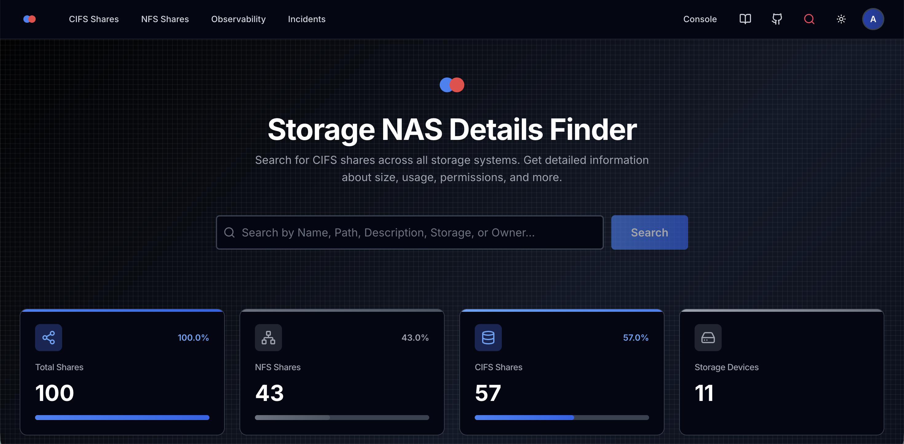Viewport: 904px width, 444px height.
Task: Open the GitHub repository icon
Action: [x=777, y=19]
